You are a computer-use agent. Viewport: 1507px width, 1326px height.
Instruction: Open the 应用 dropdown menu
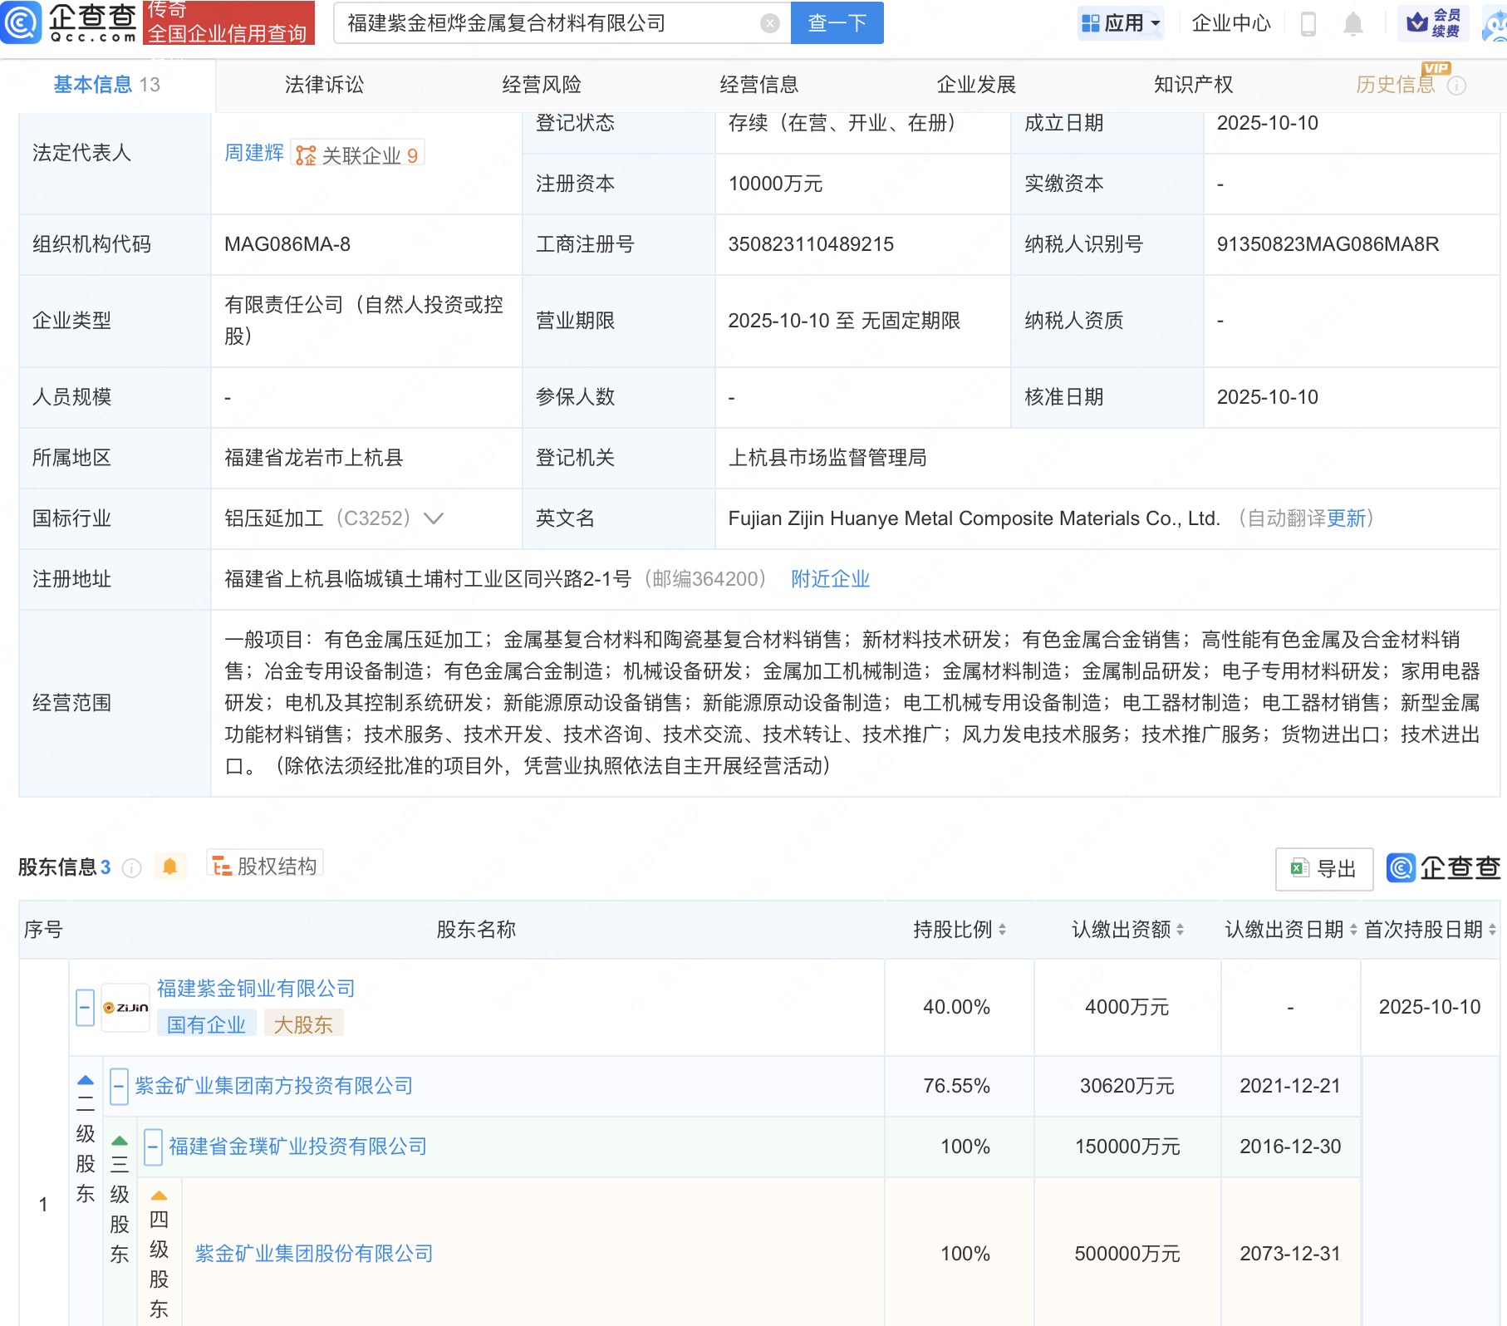[x=1121, y=23]
